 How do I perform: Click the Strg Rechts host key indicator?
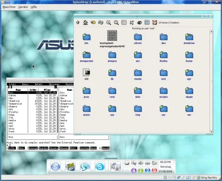tap(209, 177)
